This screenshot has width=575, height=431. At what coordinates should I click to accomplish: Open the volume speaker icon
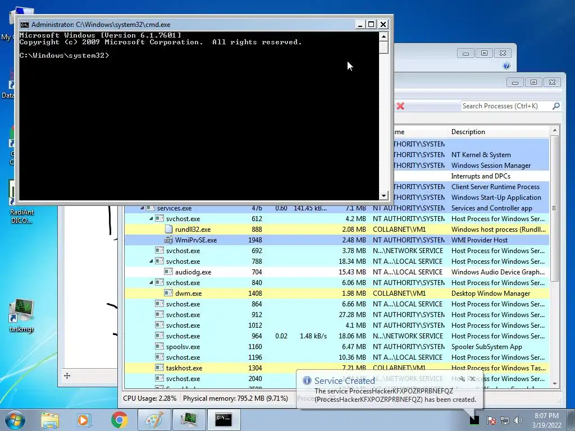click(x=518, y=420)
